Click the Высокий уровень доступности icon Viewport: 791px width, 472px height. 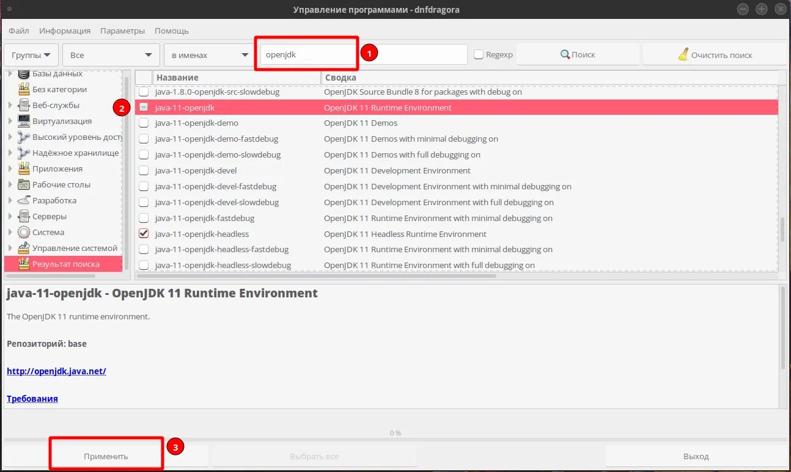[24, 137]
